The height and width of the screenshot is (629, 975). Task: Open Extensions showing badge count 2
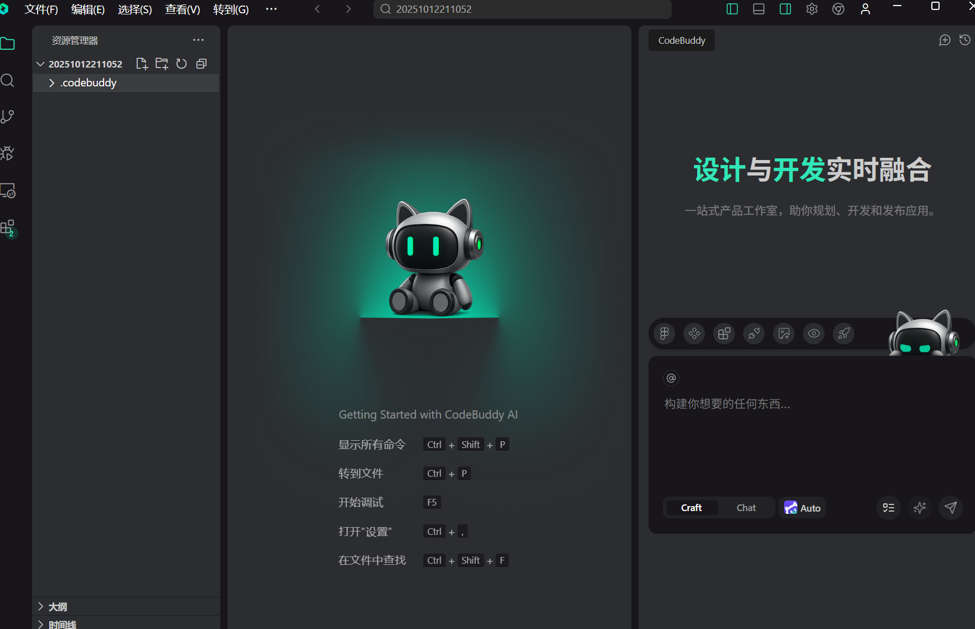(x=8, y=228)
